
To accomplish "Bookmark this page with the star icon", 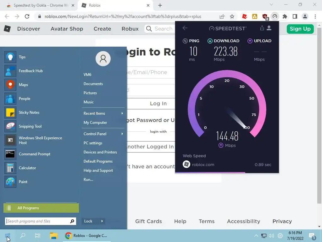I will point(232,16).
